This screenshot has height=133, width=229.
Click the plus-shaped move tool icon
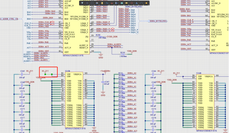(x=87, y=3)
